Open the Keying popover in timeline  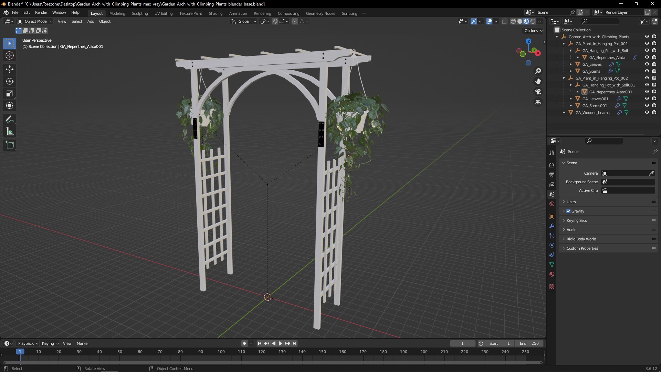[x=50, y=343]
